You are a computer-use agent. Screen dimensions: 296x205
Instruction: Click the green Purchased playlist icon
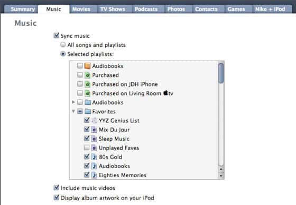pyautogui.click(x=87, y=75)
